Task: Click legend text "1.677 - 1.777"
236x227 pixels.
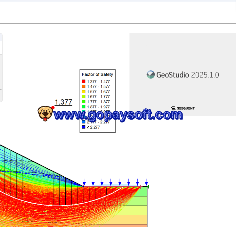Action: point(98,97)
